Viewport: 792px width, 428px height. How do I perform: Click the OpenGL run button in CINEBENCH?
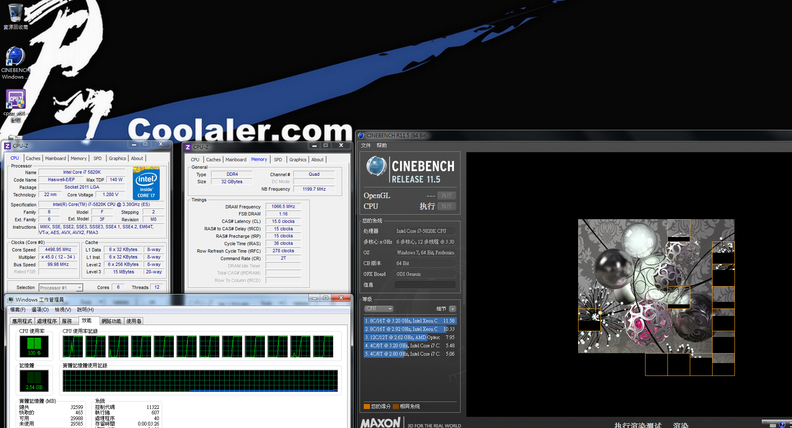pos(446,196)
